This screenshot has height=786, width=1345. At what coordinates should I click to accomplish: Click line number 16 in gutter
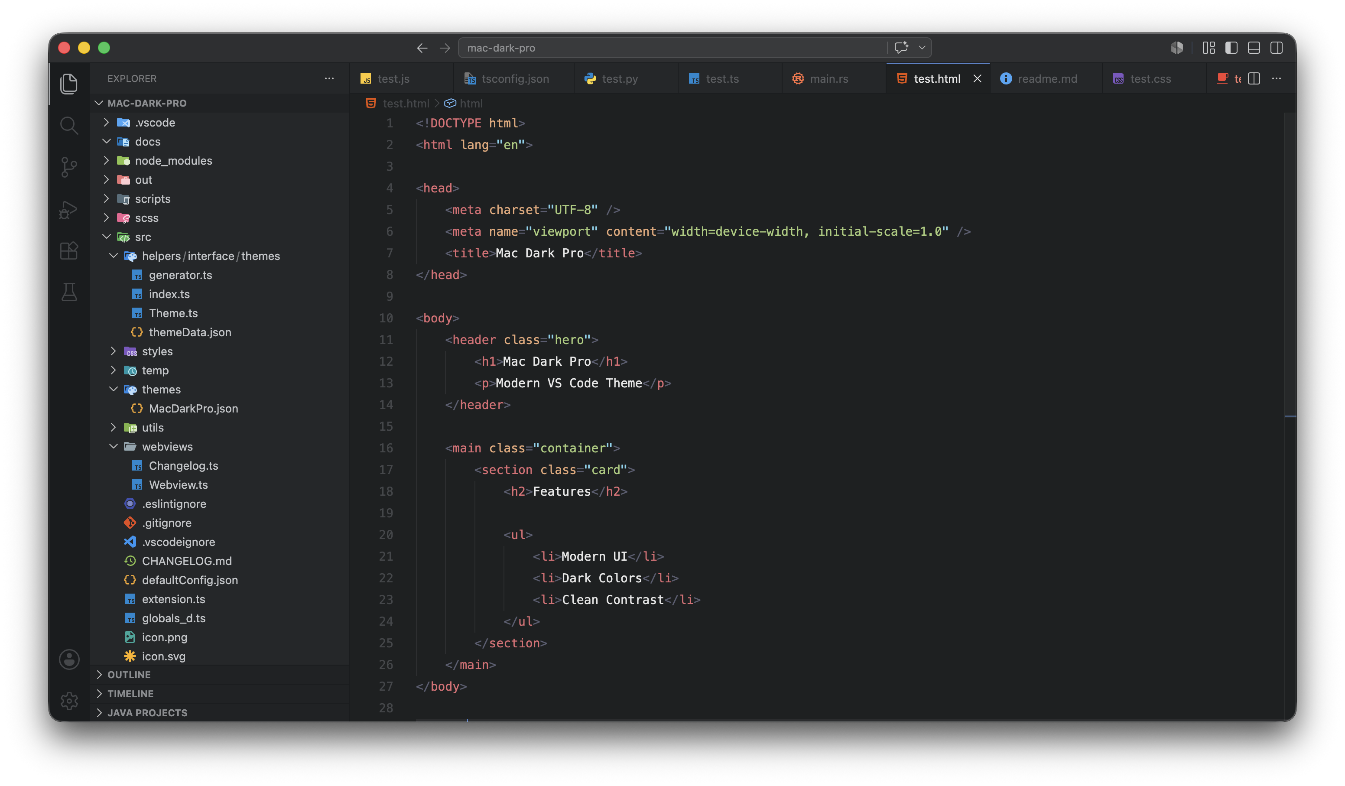click(386, 448)
